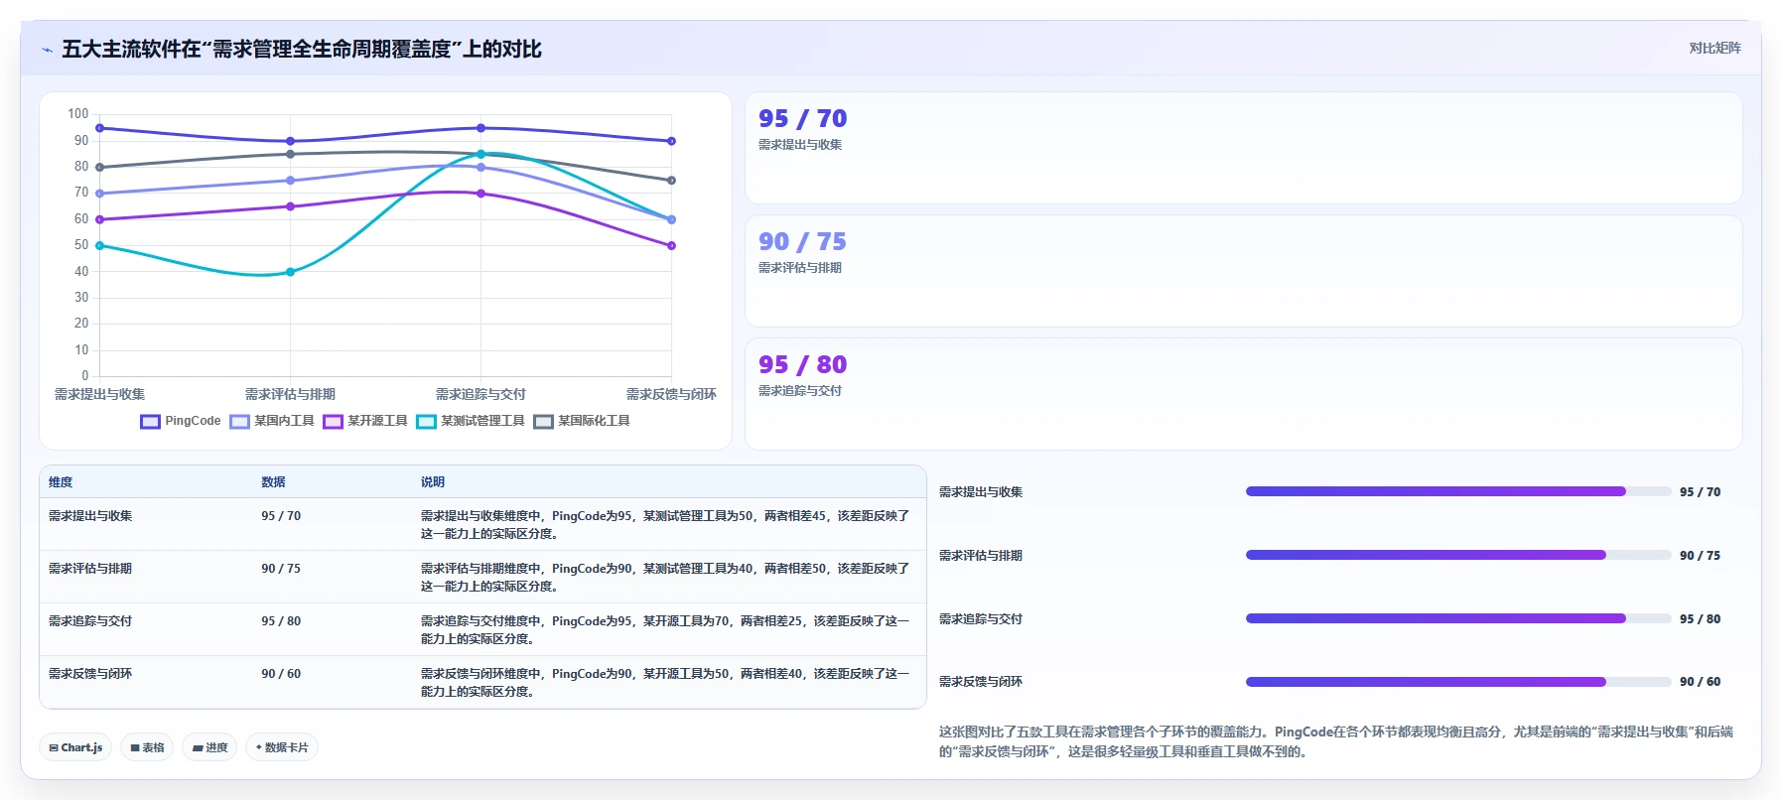Image resolution: width=1782 pixels, height=800 pixels.
Task: Click the summary paragraph about PingCode
Action: pos(1336,741)
